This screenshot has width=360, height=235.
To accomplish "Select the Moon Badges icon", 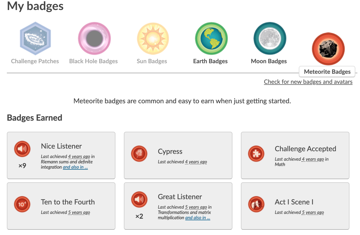I will click(x=270, y=38).
